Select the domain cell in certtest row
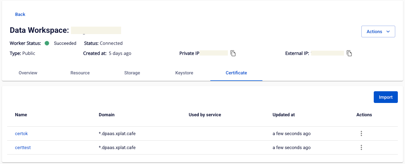 click(x=117, y=147)
